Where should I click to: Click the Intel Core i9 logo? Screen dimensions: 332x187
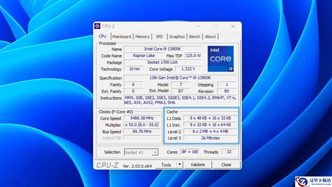click(221, 59)
